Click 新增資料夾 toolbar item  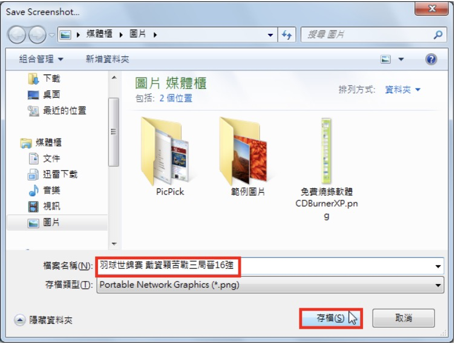point(107,59)
